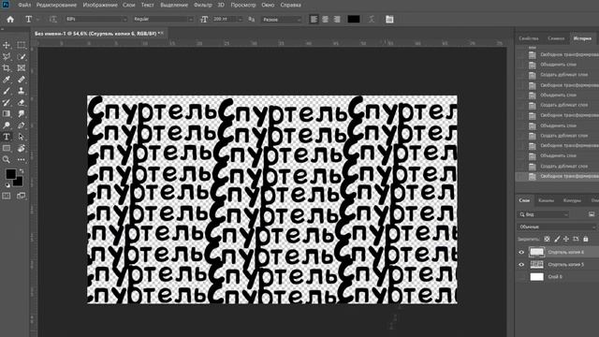Open the background color picker
This screenshot has height=337, width=599.
(19, 182)
